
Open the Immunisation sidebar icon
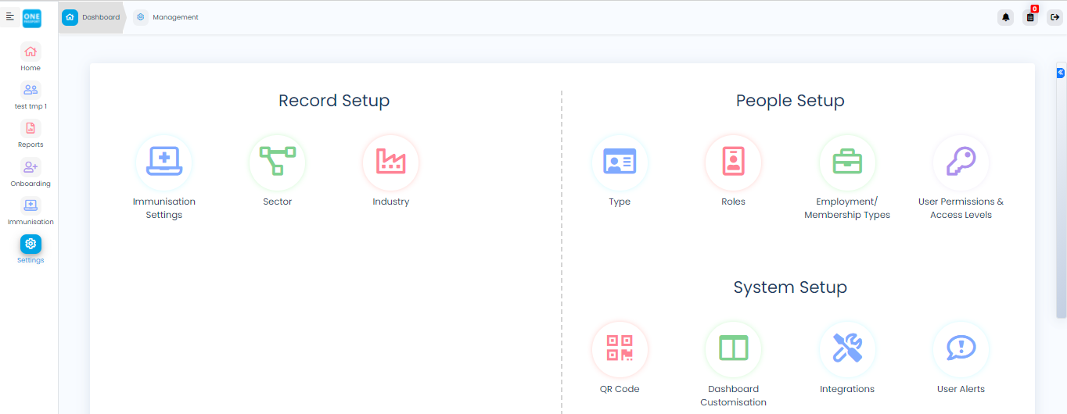[x=31, y=205]
